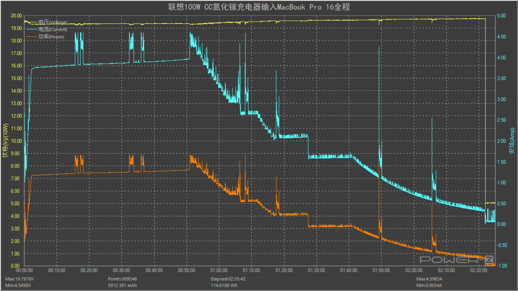Select the cyan Current legend entry
The height and width of the screenshot is (291, 518).
click(x=47, y=29)
